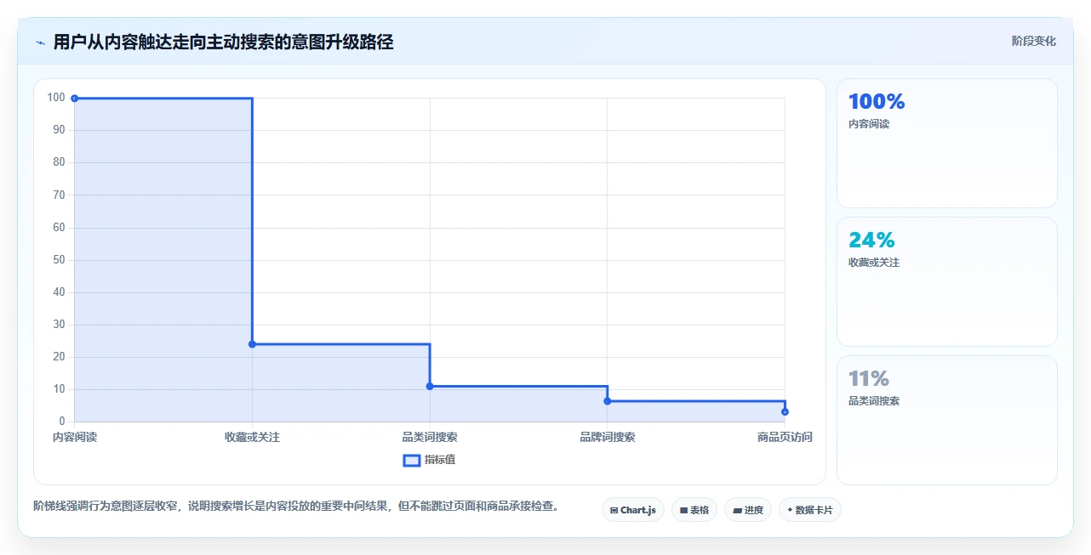This screenshot has width=1091, height=555.
Task: Click the 内容阅读 x-axis label
Action: [75, 437]
